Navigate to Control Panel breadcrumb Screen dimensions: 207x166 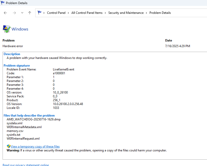(x=56, y=13)
